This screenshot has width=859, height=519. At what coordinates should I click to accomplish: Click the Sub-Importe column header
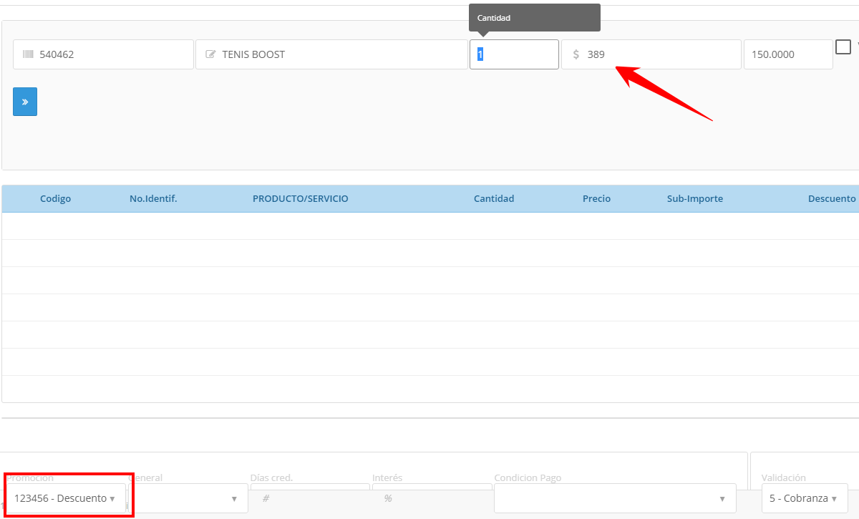point(695,199)
